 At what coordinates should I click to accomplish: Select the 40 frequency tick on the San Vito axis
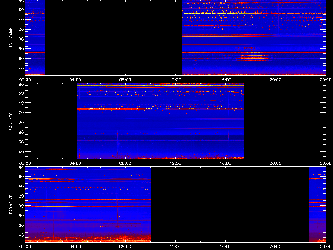pyautogui.click(x=22, y=152)
